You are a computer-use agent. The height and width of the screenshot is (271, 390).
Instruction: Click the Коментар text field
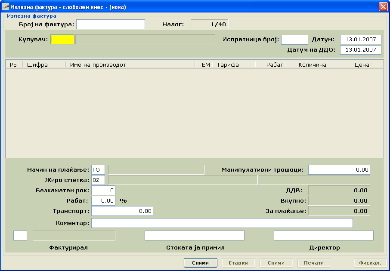pos(222,223)
